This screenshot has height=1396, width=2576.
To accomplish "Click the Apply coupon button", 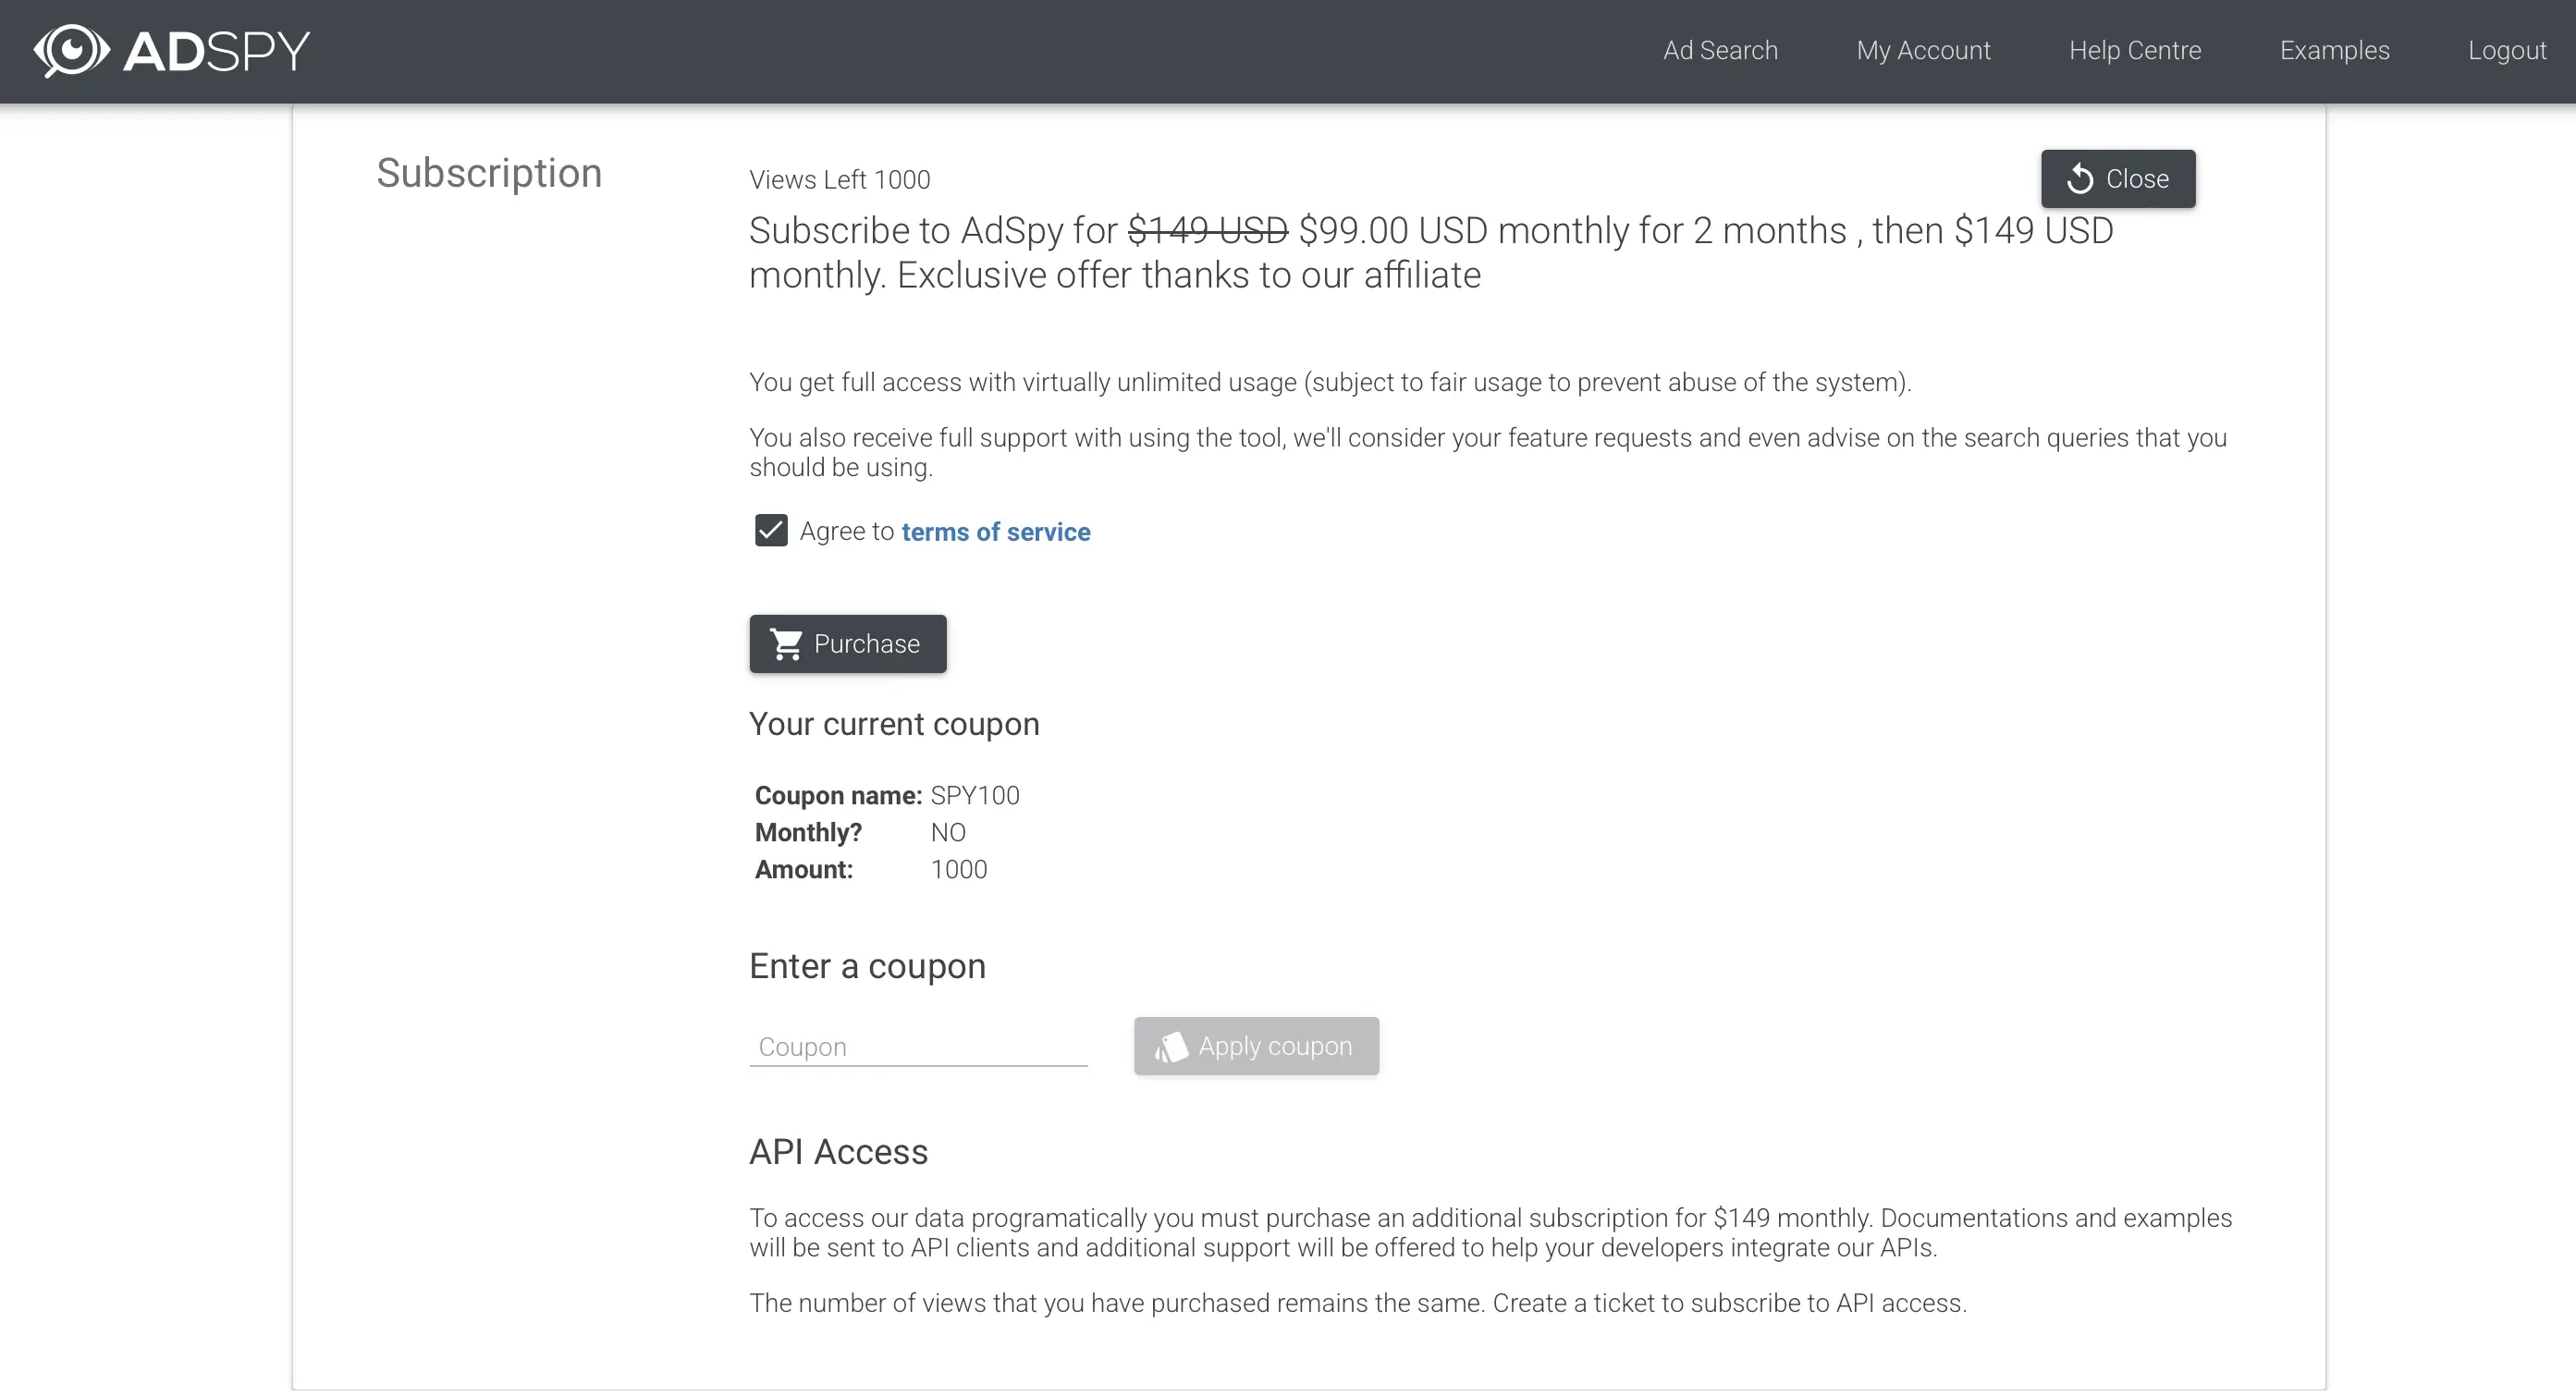I will [x=1256, y=1047].
